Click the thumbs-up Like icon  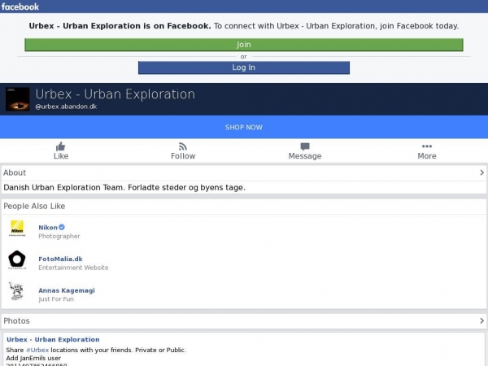[61, 146]
